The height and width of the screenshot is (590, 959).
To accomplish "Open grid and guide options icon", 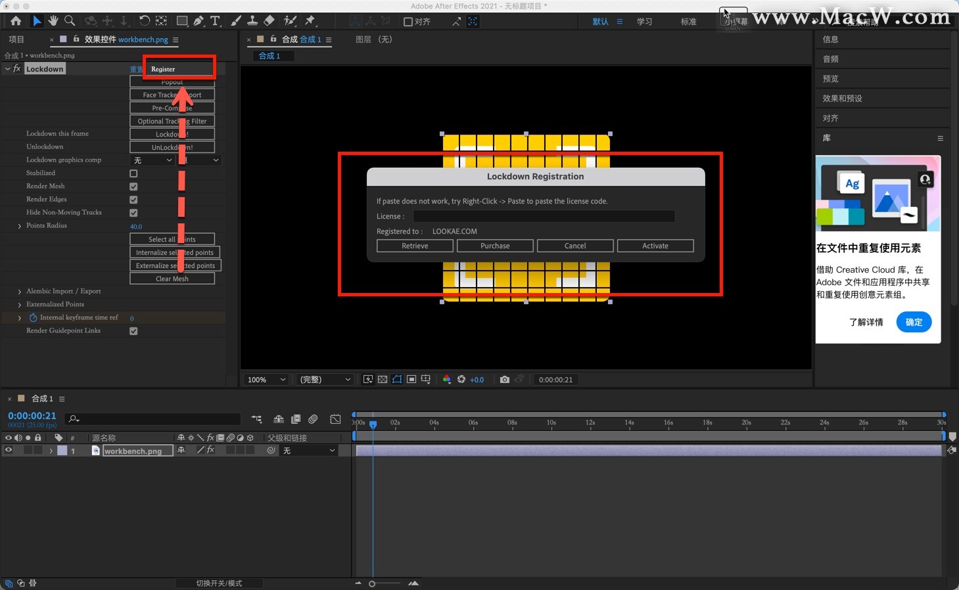I will [426, 380].
